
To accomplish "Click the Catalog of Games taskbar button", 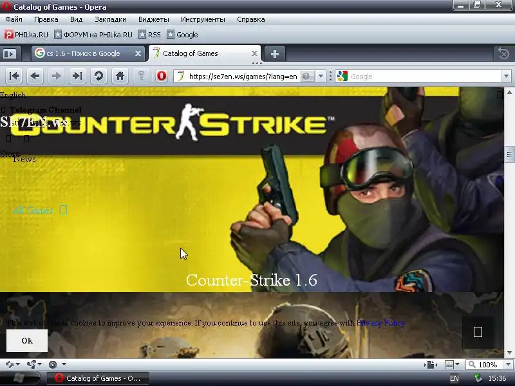I will click(x=98, y=378).
